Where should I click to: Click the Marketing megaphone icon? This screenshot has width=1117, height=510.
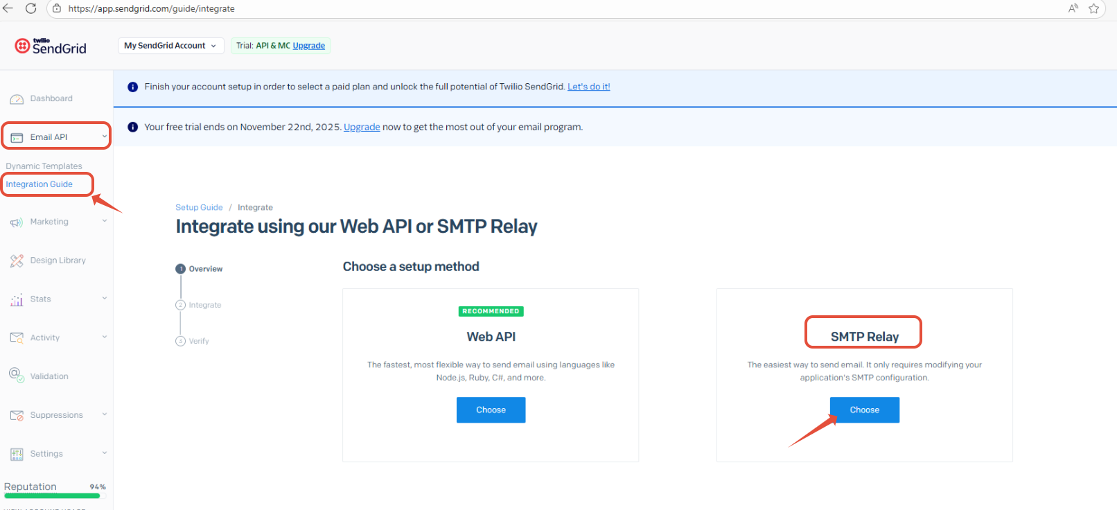click(x=17, y=222)
